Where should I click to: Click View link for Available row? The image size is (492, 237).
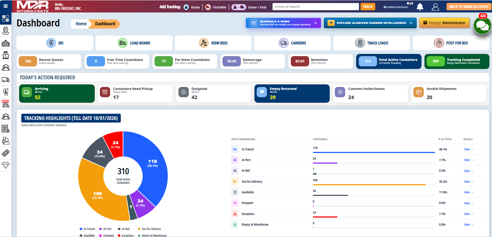(468, 192)
